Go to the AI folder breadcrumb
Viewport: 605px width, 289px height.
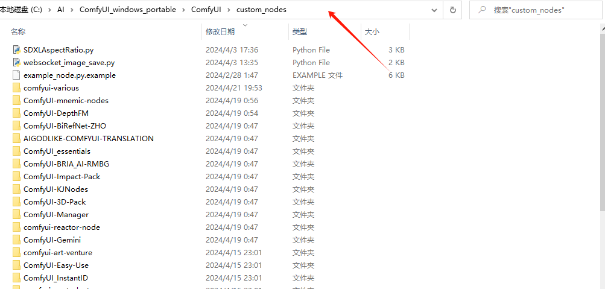click(60, 10)
